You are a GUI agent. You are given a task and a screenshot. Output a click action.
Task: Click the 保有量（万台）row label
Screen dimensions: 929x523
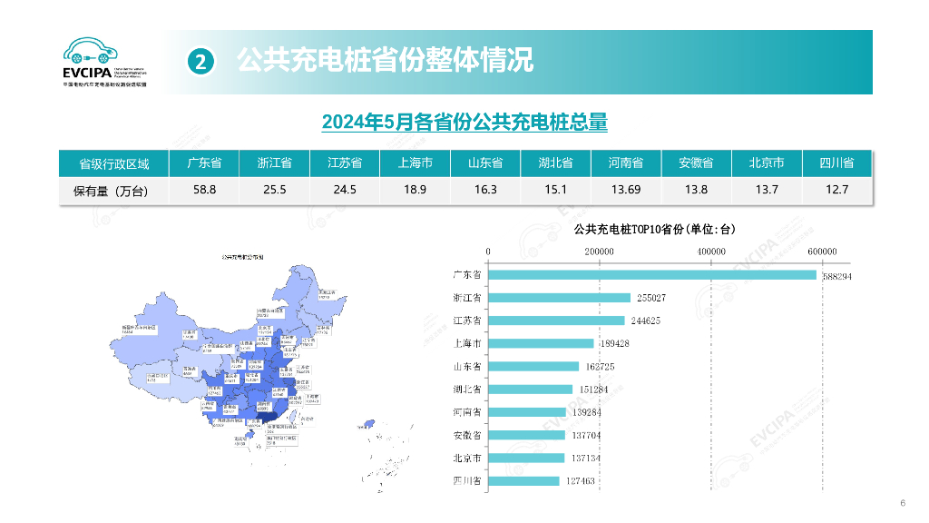(x=112, y=190)
